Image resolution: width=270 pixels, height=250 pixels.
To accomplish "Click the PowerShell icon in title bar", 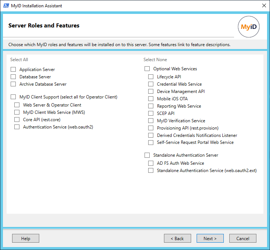I will coord(6,5).
